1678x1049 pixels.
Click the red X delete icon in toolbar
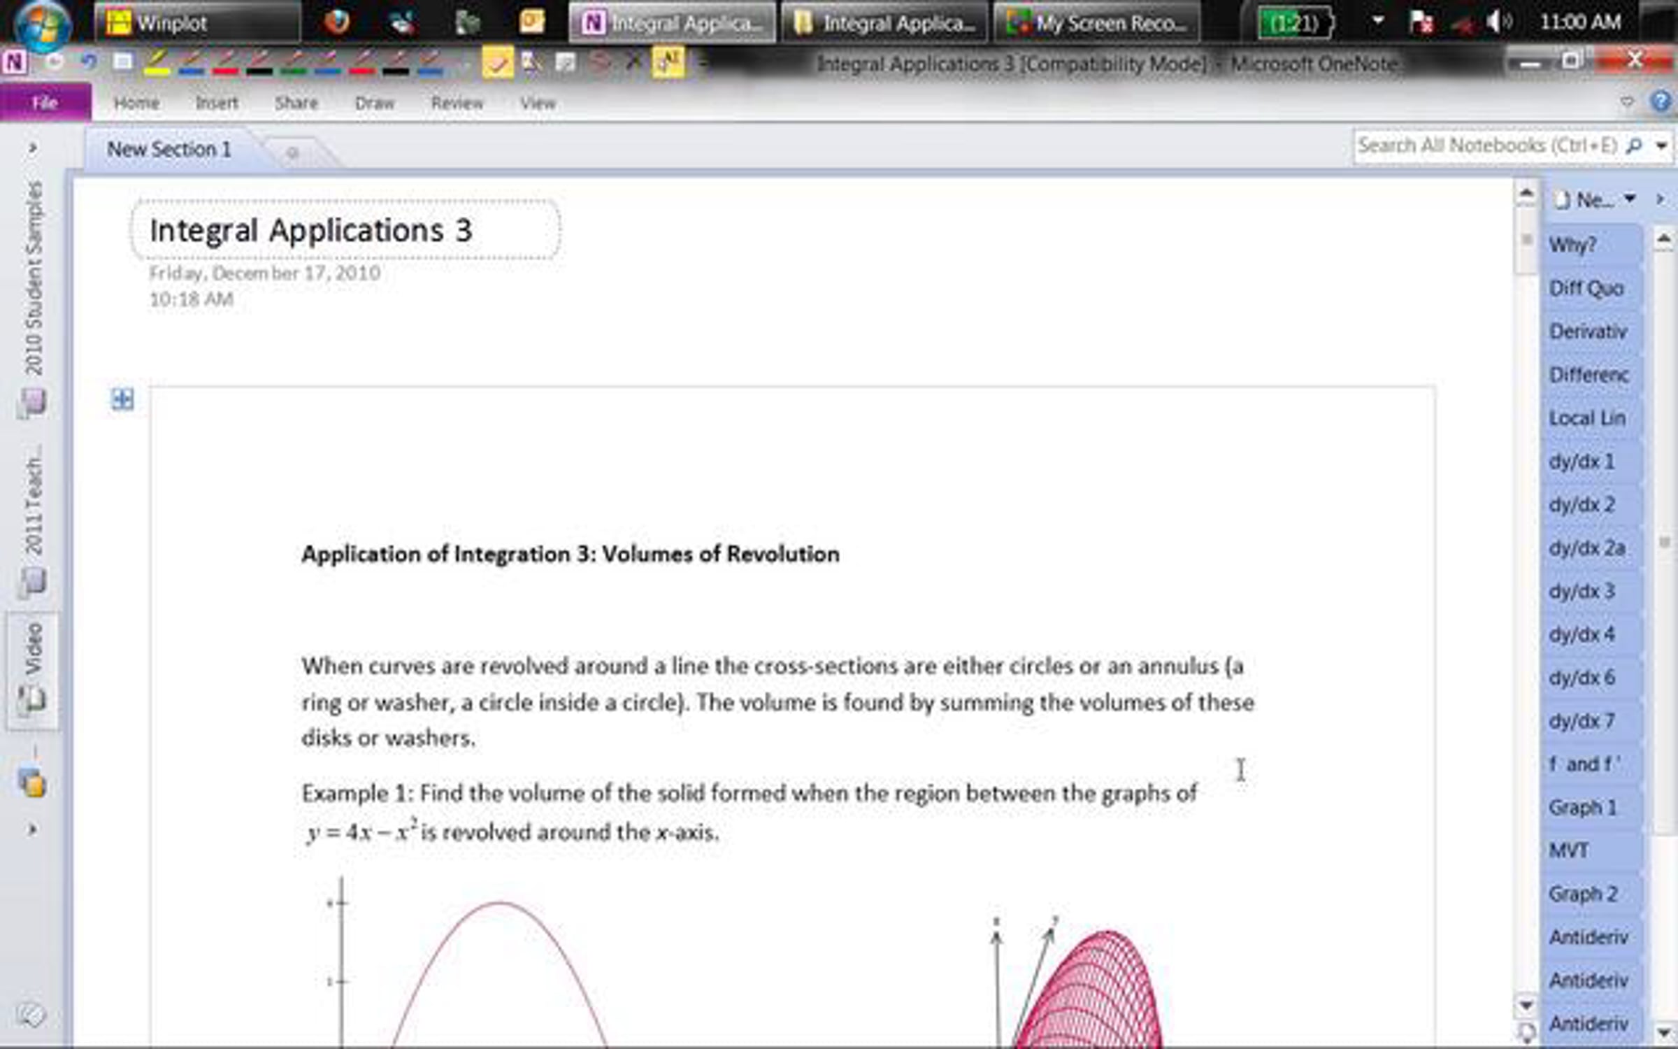point(633,62)
